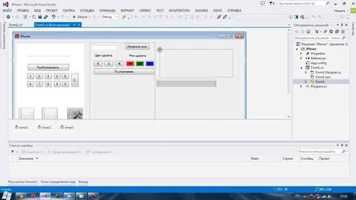Click the volume icon in system tray
Image resolution: width=356 pixels, height=200 pixels.
click(330, 196)
